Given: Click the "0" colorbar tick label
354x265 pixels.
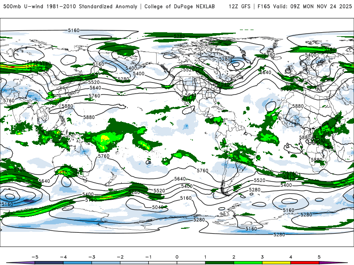Looking at the screenshot, I should pos(177,257).
